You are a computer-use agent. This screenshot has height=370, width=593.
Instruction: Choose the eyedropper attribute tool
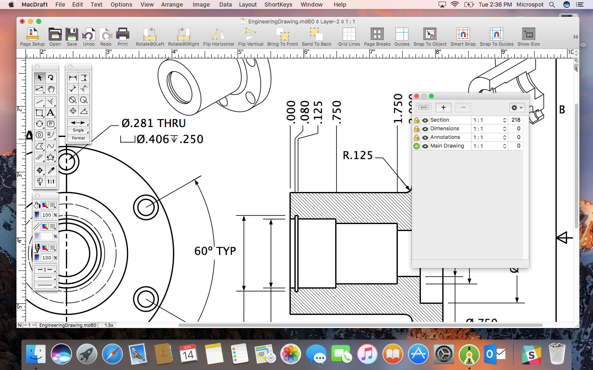pyautogui.click(x=51, y=170)
